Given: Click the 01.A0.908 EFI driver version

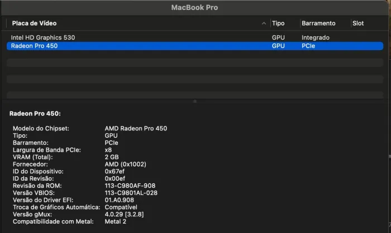Looking at the screenshot, I should [x=119, y=200].
